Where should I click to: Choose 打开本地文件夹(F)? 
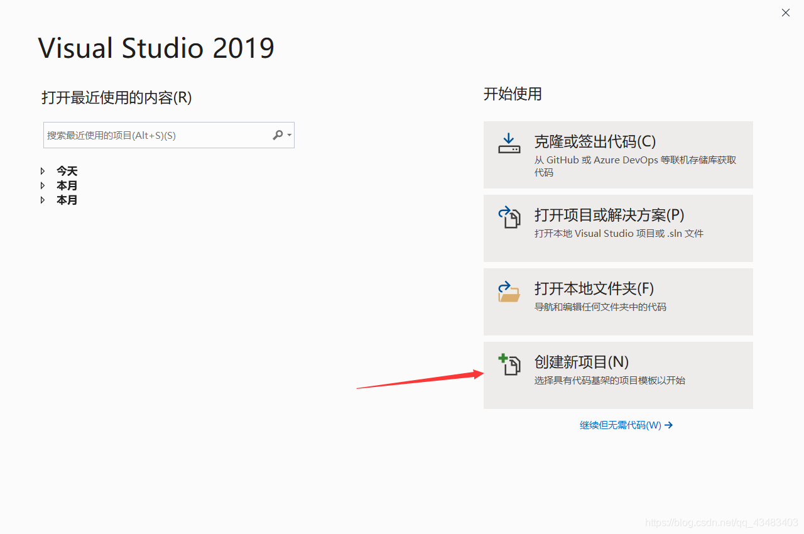point(618,302)
